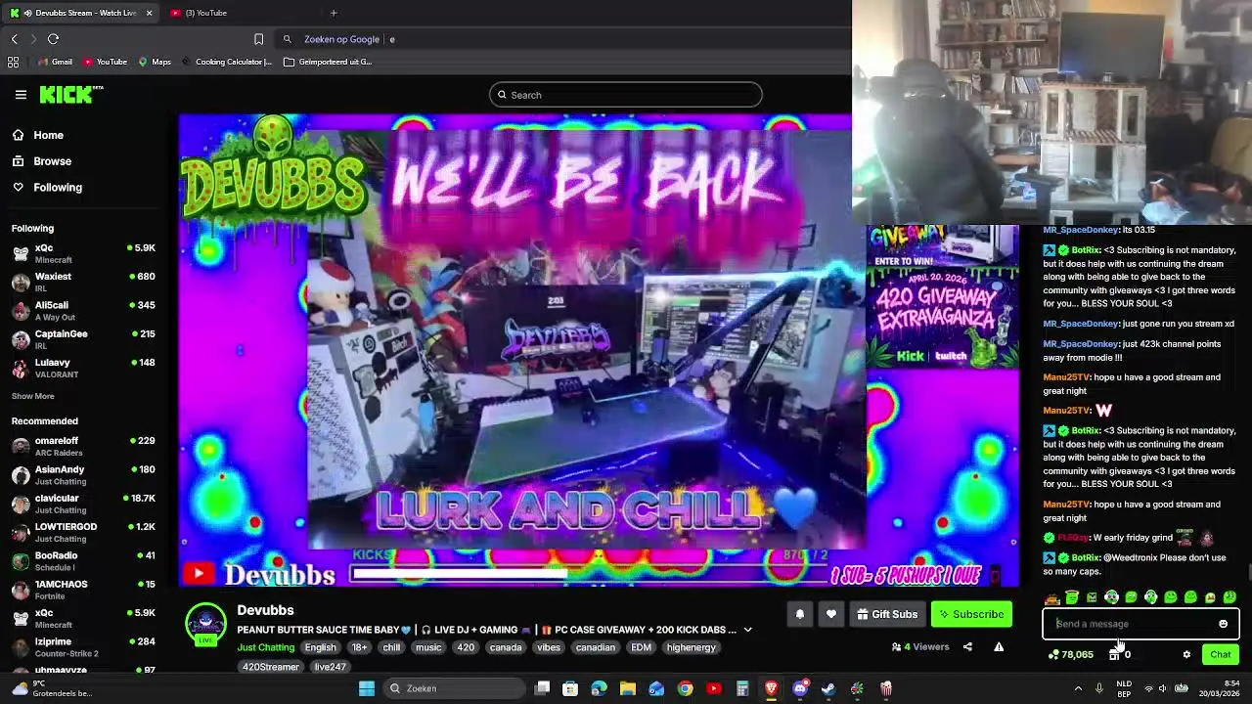The width and height of the screenshot is (1252, 704).
Task: Open Browse in Kick sidebar
Action: 52,161
